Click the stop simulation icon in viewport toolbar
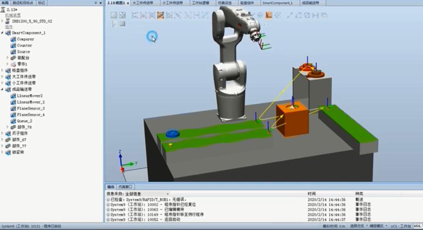This screenshot has width=423, height=230. point(122,23)
